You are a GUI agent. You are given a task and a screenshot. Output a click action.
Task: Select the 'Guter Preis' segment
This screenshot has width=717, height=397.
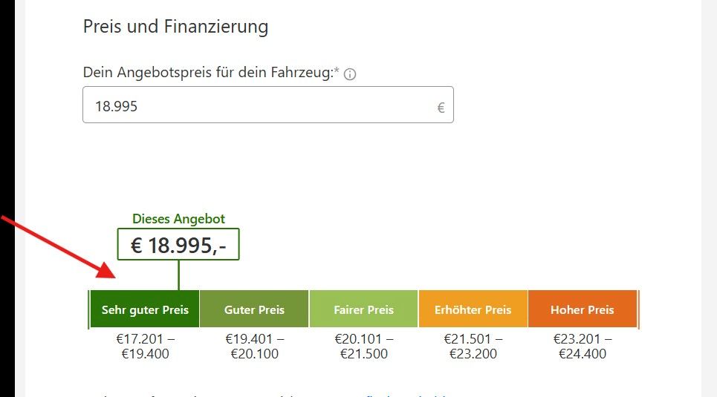click(254, 309)
